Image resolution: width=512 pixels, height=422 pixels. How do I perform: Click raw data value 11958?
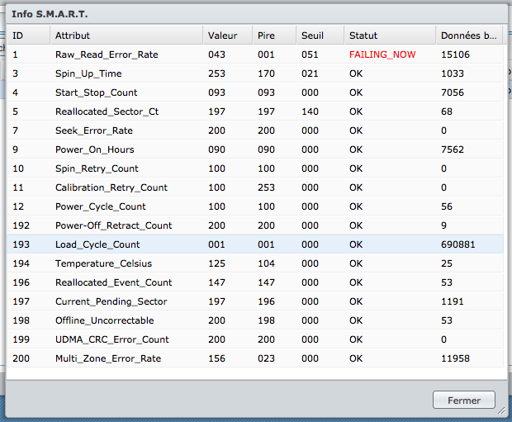pos(455,358)
